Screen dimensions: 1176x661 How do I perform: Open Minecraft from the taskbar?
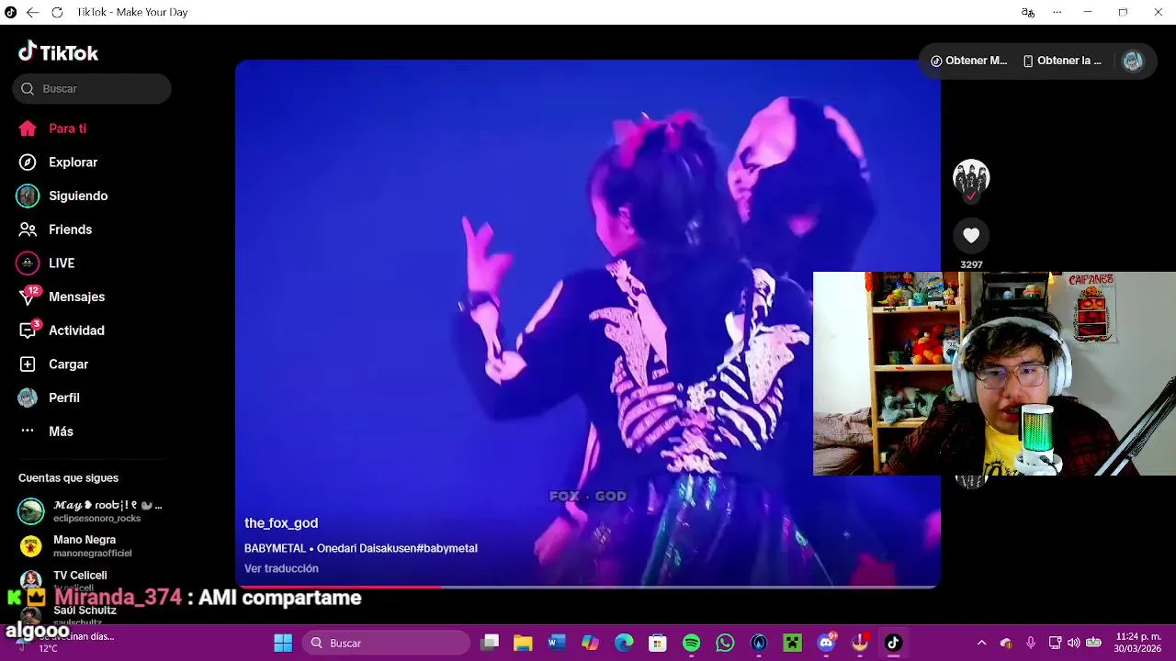pyautogui.click(x=792, y=643)
